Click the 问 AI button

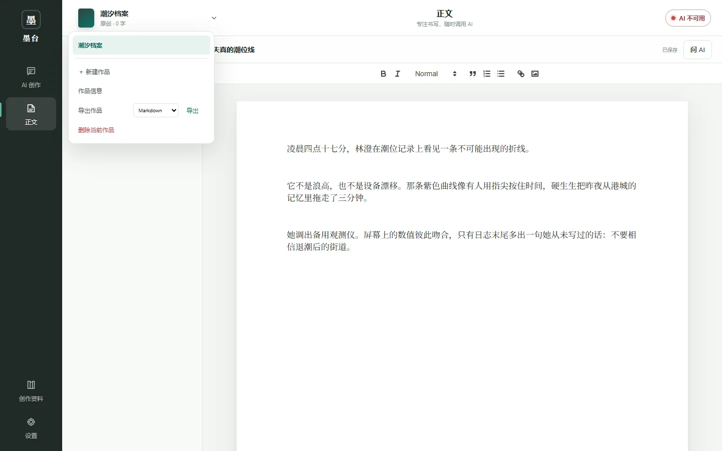697,50
